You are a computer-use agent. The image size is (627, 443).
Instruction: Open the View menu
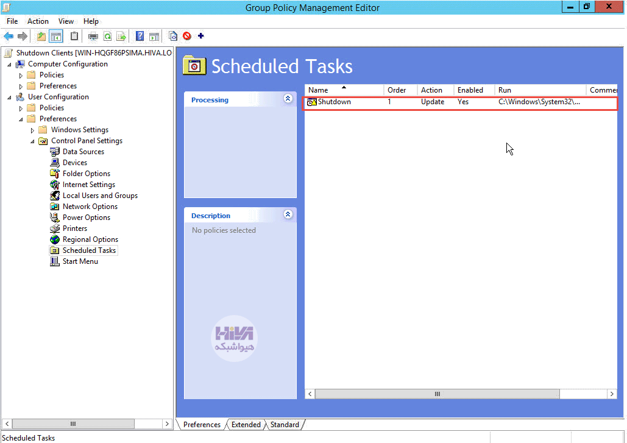66,21
